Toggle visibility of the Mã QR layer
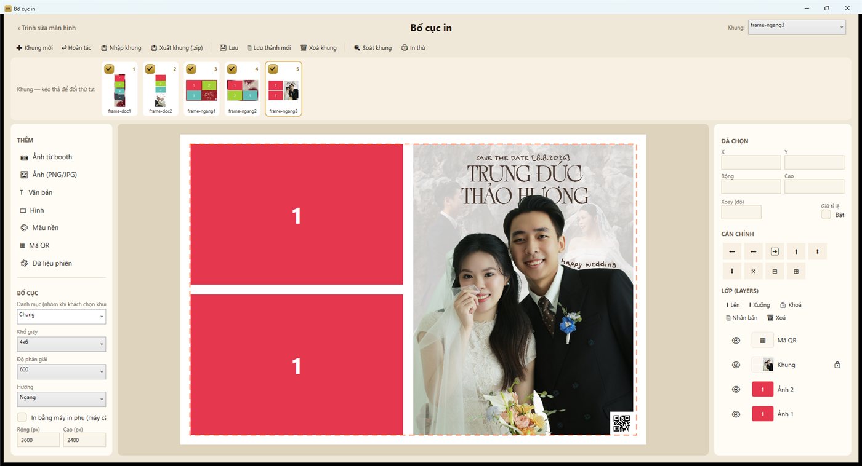Screen dimensions: 862x466 736,340
